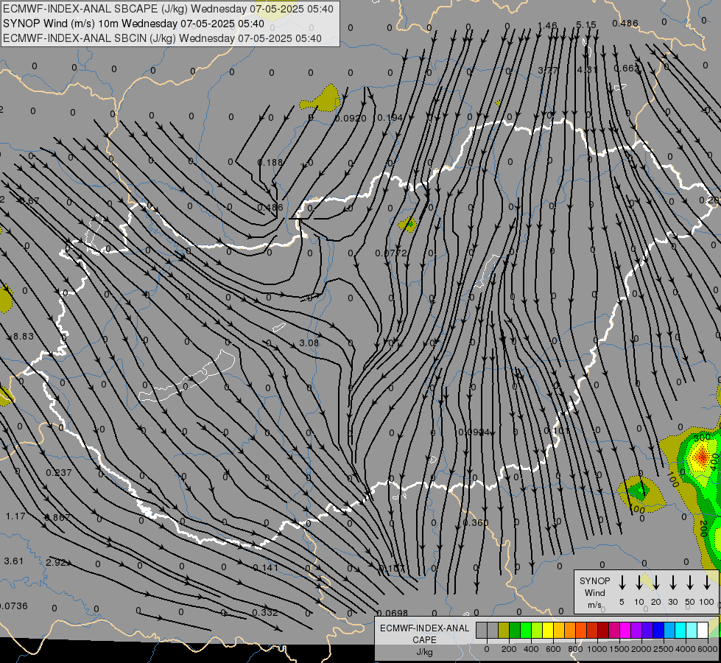Screen dimensions: 721x663
Task: Click the 0.360 value on the map
Action: click(476, 523)
